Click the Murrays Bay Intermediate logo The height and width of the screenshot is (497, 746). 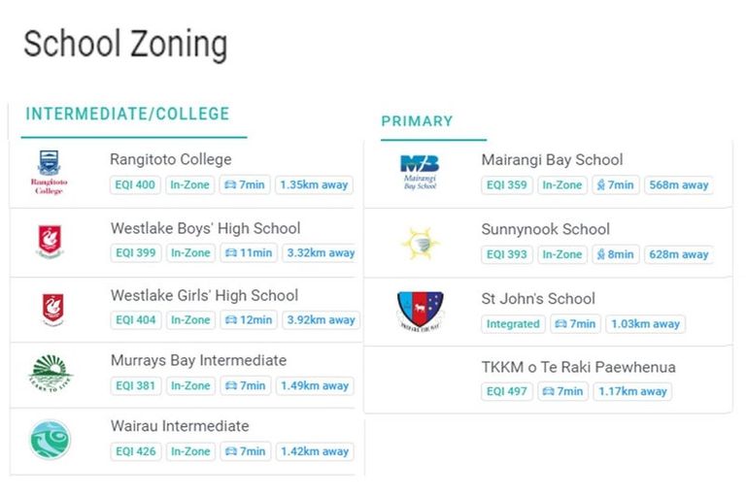[x=51, y=374]
